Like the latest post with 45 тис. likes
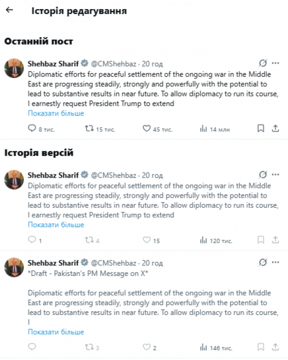The image size is (288, 360). pos(146,129)
